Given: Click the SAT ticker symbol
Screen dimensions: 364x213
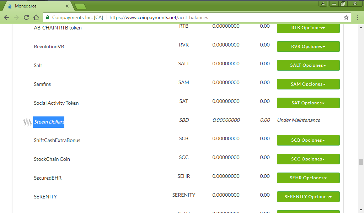Looking at the screenshot, I should (184, 101).
